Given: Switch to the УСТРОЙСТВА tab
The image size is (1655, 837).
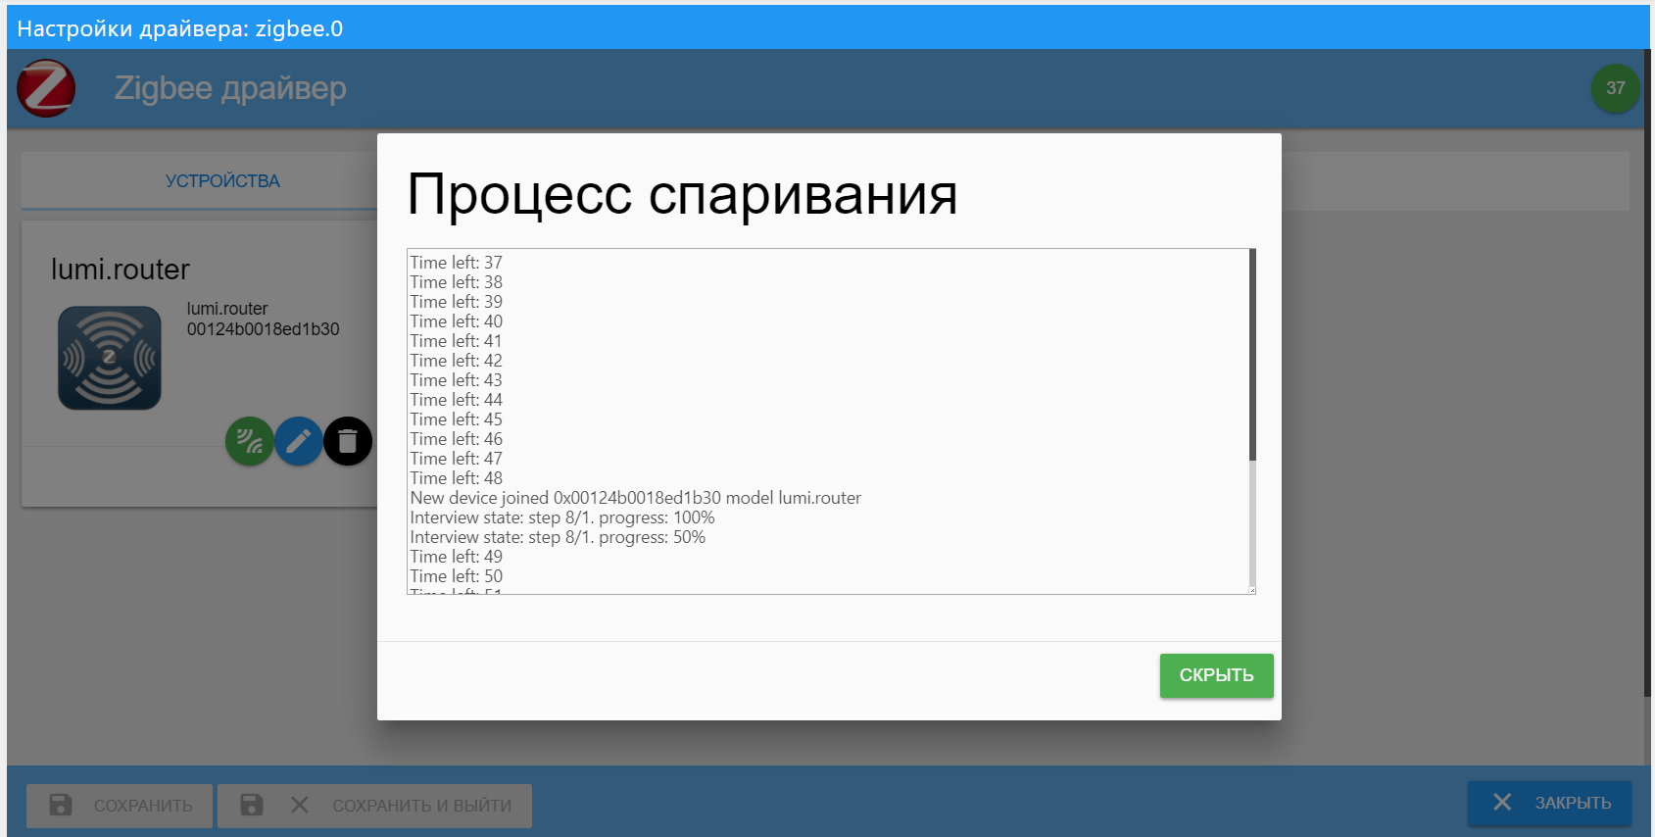Looking at the screenshot, I should [x=222, y=180].
